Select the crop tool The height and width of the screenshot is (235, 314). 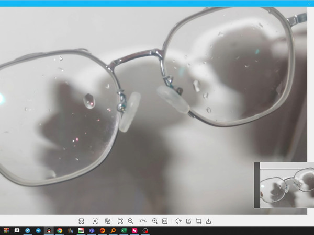pos(198,221)
